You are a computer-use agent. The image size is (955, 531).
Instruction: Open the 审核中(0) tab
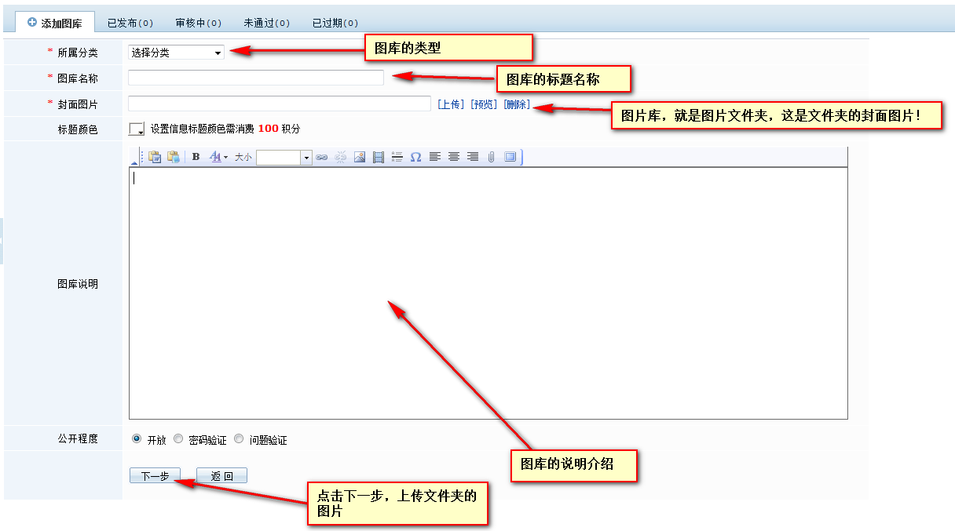coord(198,23)
